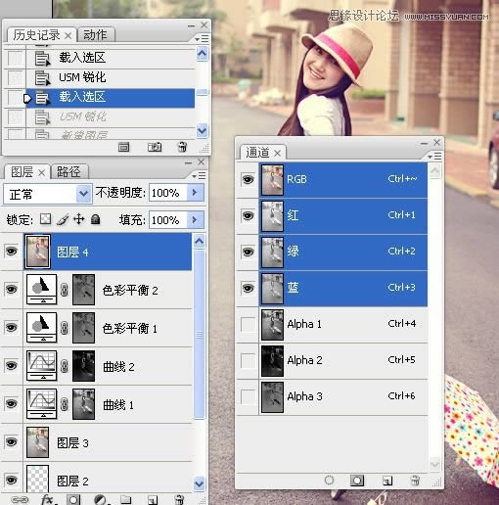The width and height of the screenshot is (499, 505).
Task: Delete current channel trash icon
Action: tap(415, 481)
